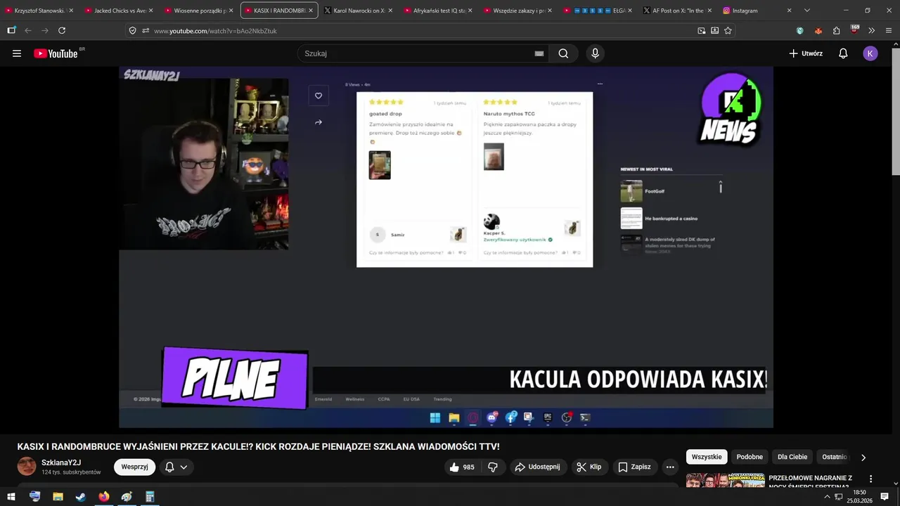900x506 pixels.
Task: Select the Wszystkie filter chip
Action: (707, 457)
